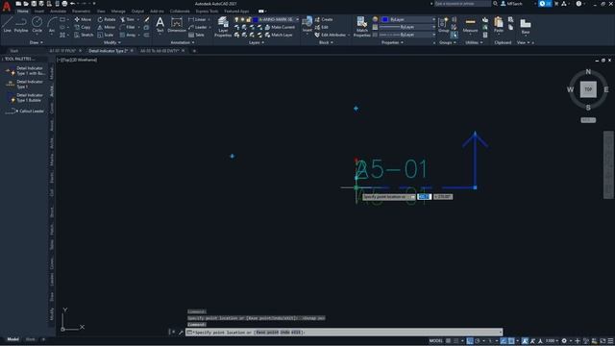
Task: Click the Measure tool
Action: tap(470, 25)
